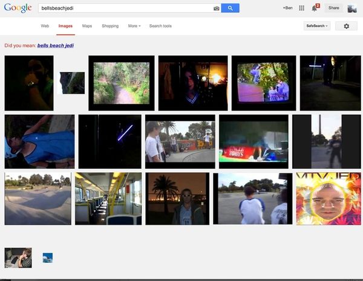Open the notifications bell icon
The image size is (363, 281).
click(315, 8)
